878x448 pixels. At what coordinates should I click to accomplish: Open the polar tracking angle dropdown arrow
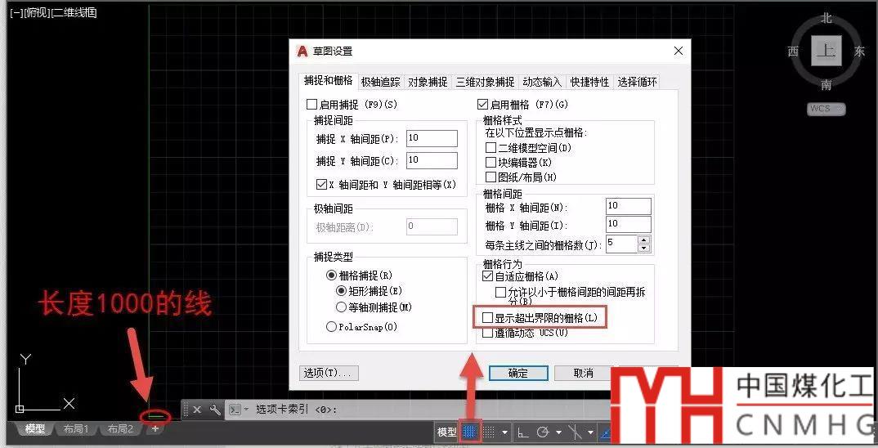(x=558, y=432)
